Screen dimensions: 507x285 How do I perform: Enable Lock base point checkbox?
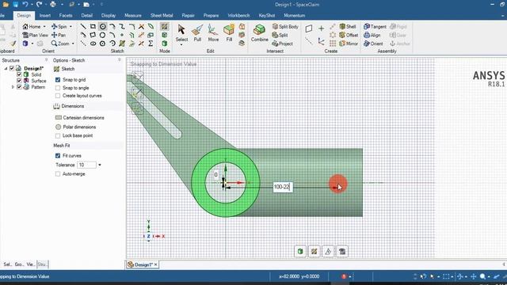58,135
